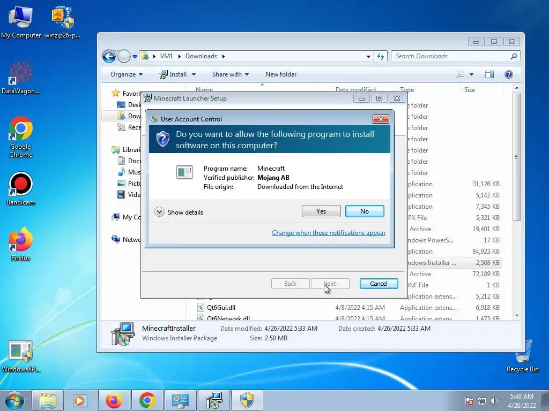549x411 pixels.
Task: Select the row sized 72,189 KB
Action: (455, 274)
